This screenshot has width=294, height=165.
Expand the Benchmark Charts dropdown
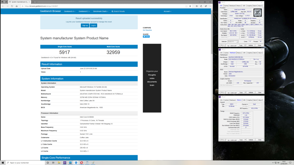pos(101,11)
